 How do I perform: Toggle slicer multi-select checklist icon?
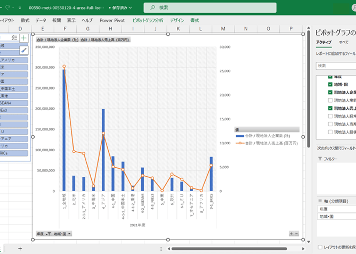14,38
